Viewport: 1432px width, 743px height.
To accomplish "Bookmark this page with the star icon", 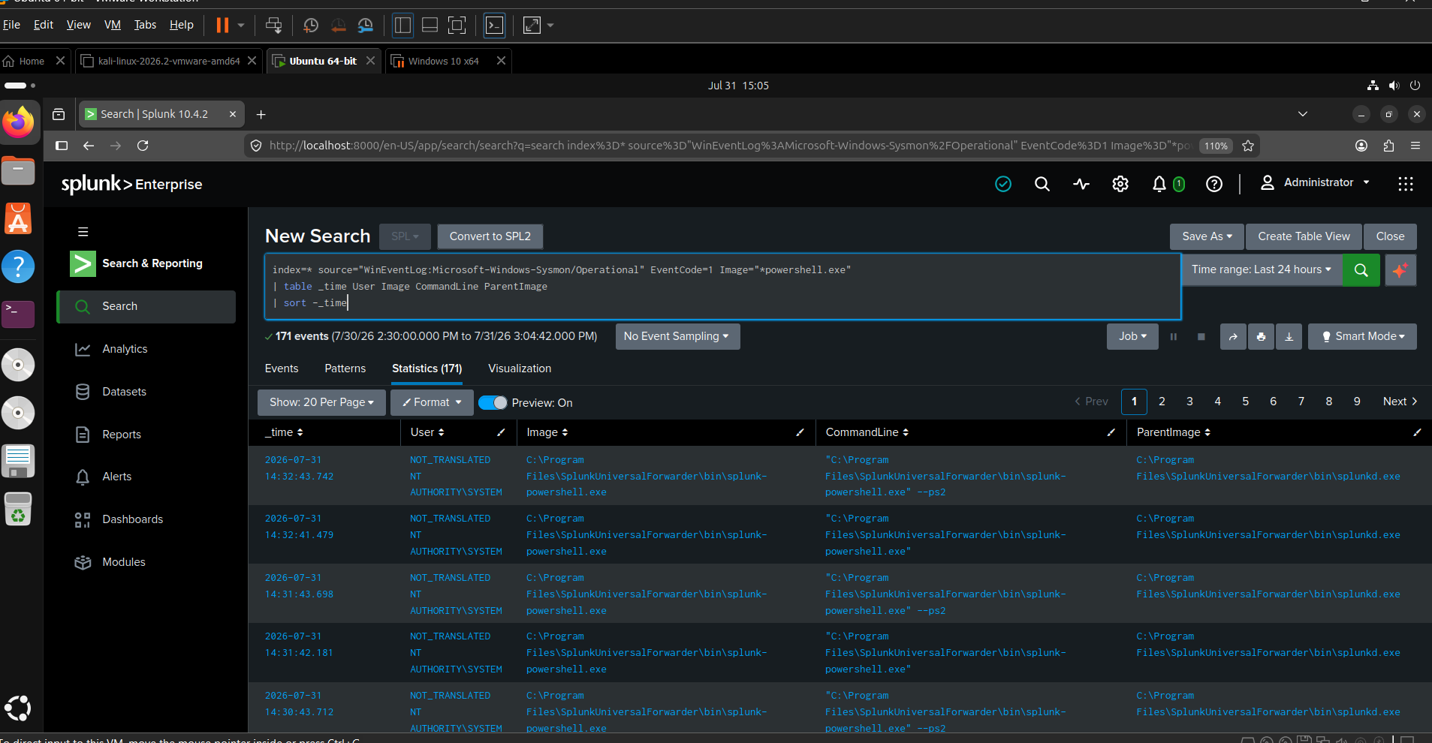I will pyautogui.click(x=1248, y=146).
